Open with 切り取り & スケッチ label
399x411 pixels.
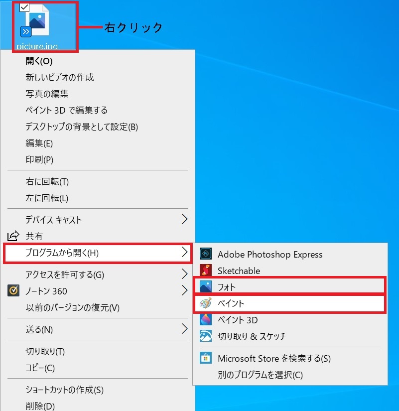point(252,336)
